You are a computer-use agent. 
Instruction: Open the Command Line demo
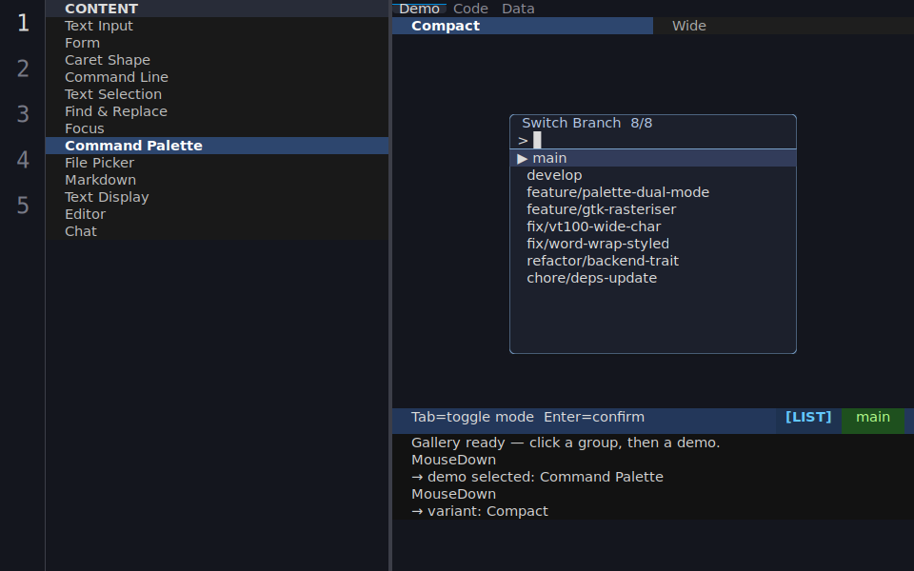[x=217, y=77]
